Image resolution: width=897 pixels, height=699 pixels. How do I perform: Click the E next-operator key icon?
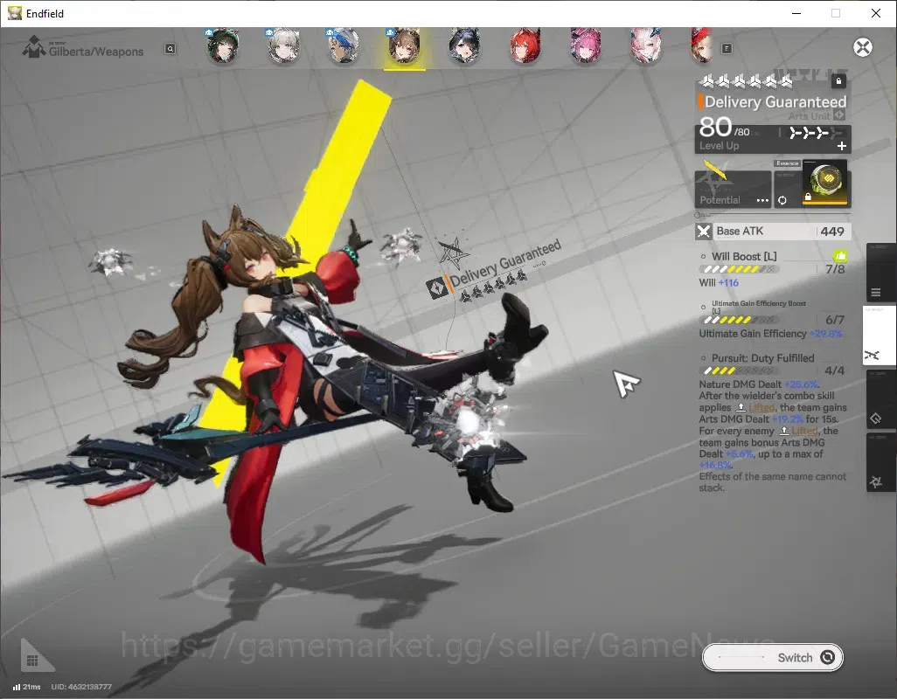[x=727, y=49]
